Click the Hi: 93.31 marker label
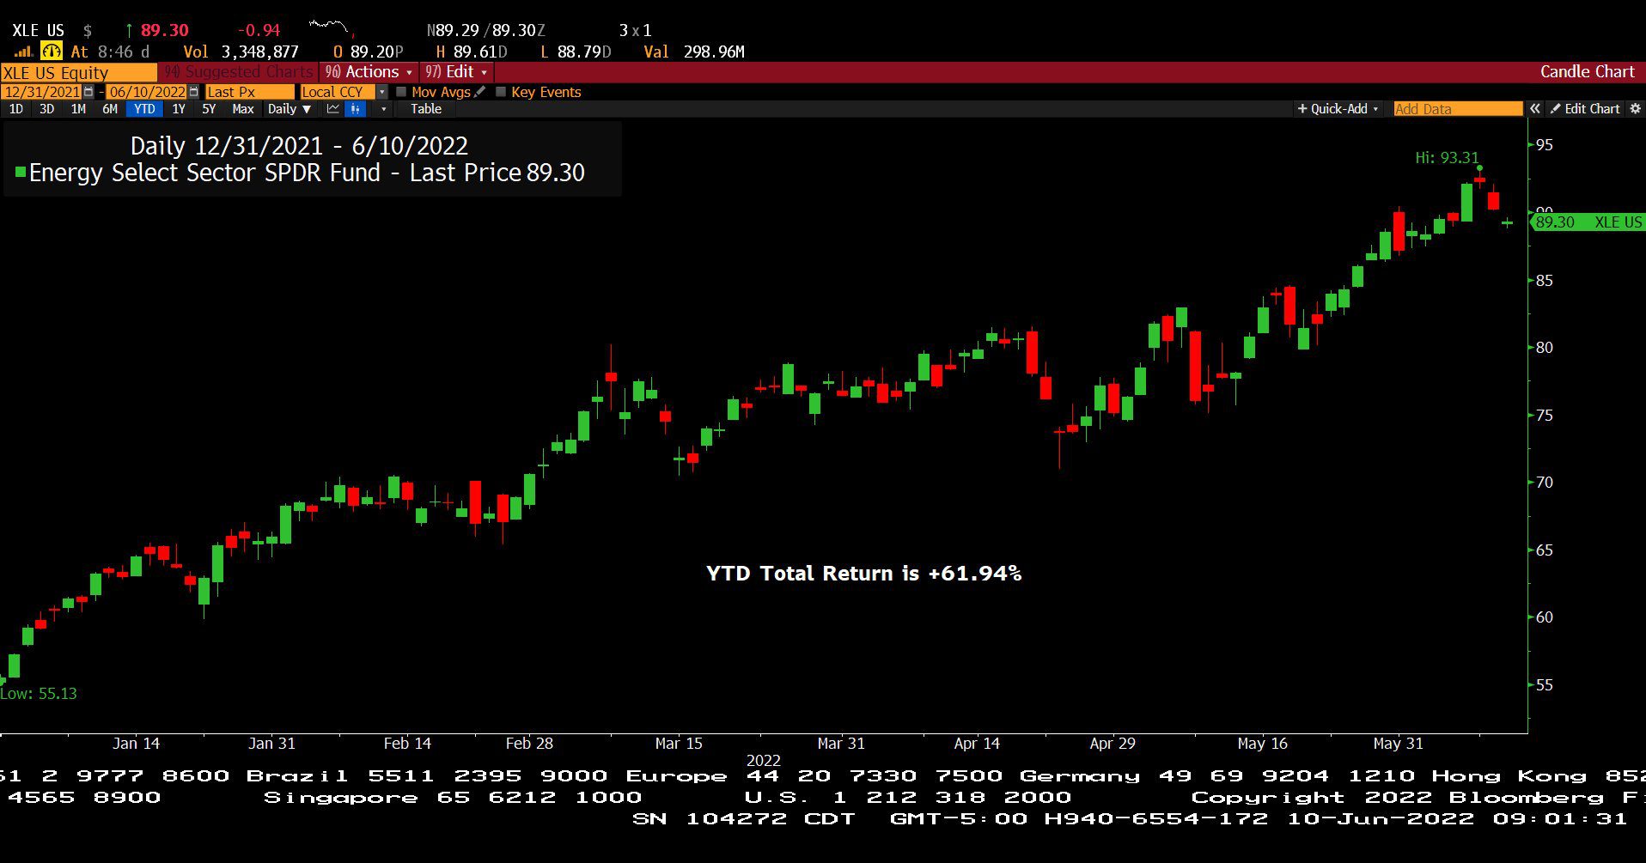 pyautogui.click(x=1447, y=158)
